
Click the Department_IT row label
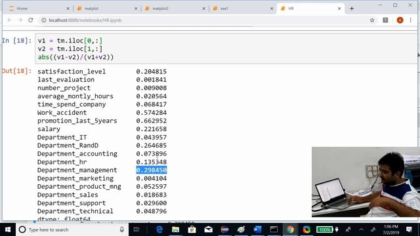pos(62,137)
